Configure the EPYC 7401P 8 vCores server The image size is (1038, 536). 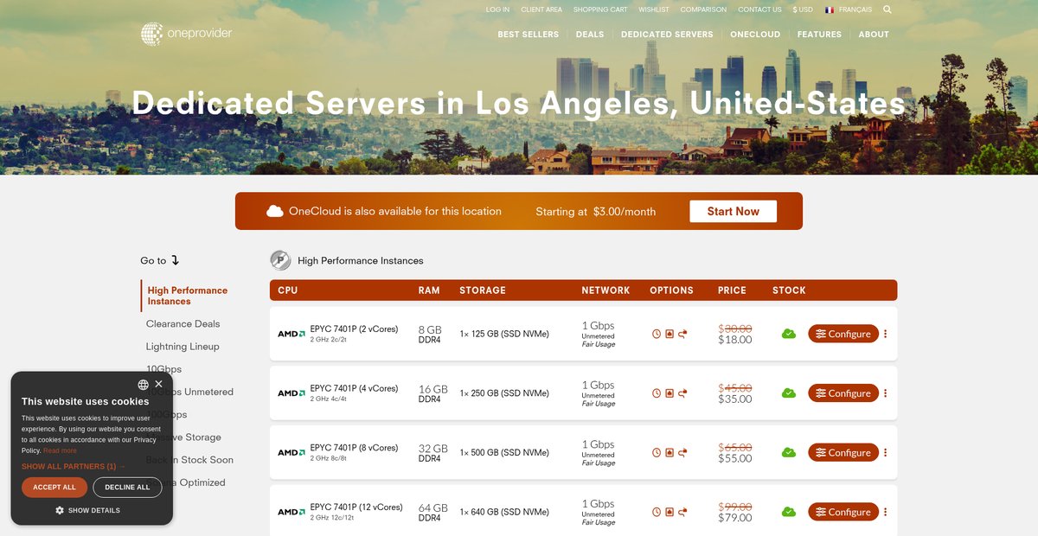(843, 452)
